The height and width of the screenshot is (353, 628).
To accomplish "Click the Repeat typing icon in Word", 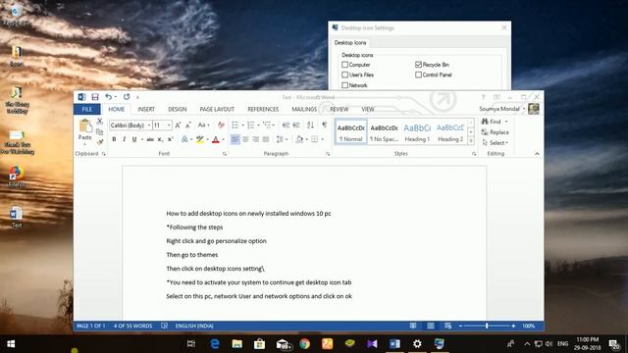I will 127,97.
